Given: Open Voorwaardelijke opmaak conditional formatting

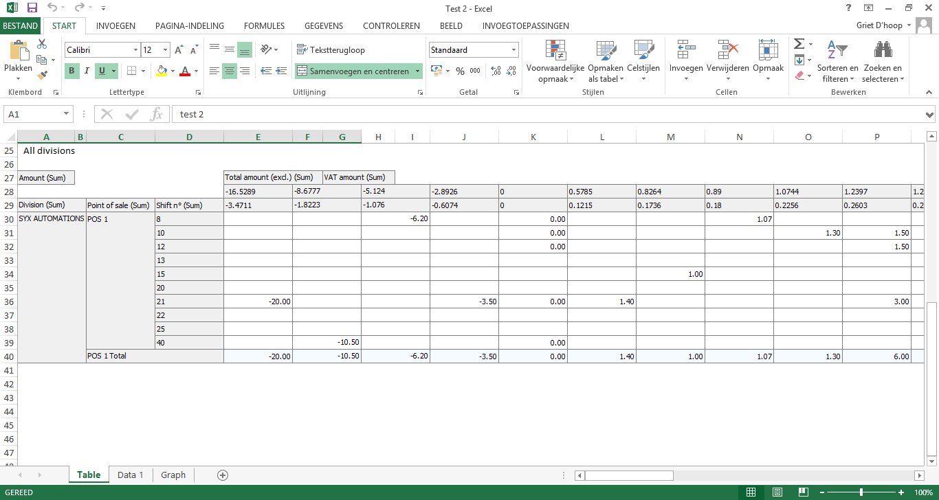Looking at the screenshot, I should coord(555,62).
